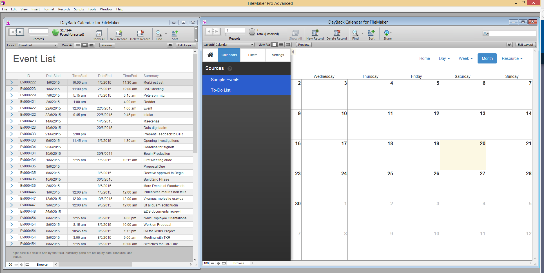Click the record book navigation icon in Calendar window
The image size is (544, 273).
click(213, 31)
